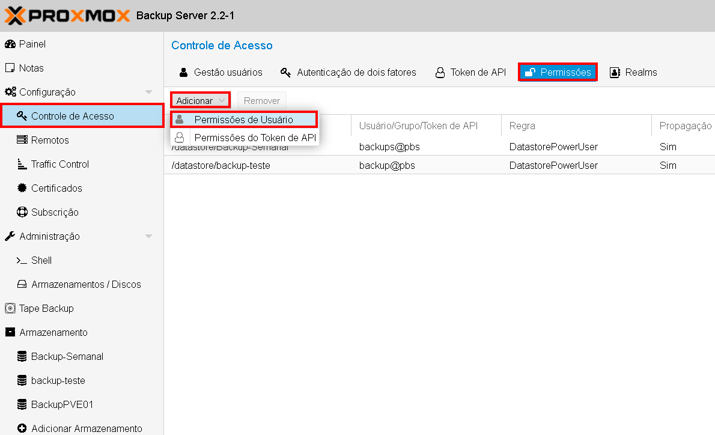Click the plus icon for Adicionar Armazenamento
715x435 pixels.
tap(22, 428)
